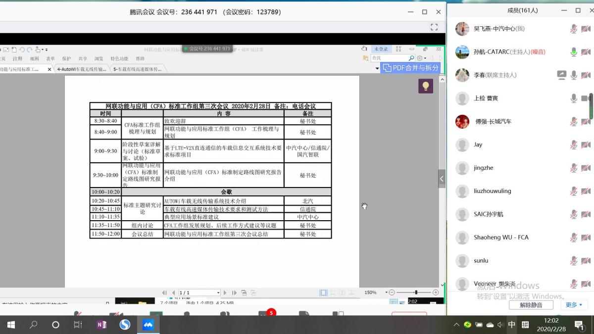Open the page number dropdown
Viewport: 594px width, 334px height.
point(218,292)
